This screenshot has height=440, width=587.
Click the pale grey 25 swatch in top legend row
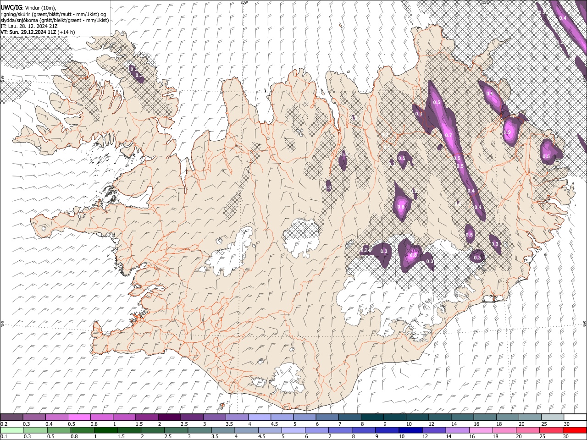pyautogui.click(x=552, y=417)
